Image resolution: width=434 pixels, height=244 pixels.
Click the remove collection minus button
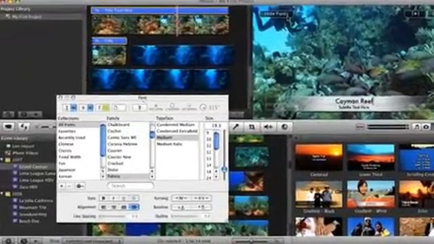pyautogui.click(x=69, y=186)
